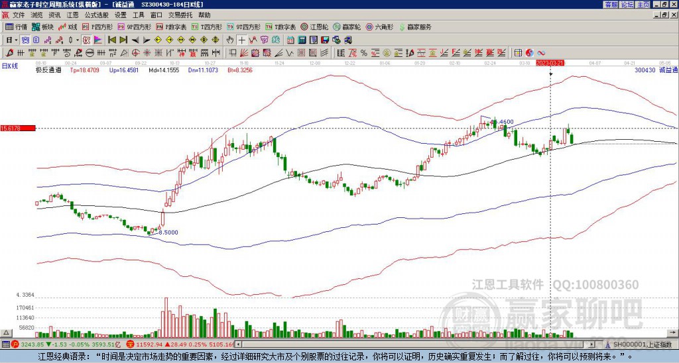Open the P四方形 tool
The height and width of the screenshot is (363, 679).
click(x=97, y=26)
